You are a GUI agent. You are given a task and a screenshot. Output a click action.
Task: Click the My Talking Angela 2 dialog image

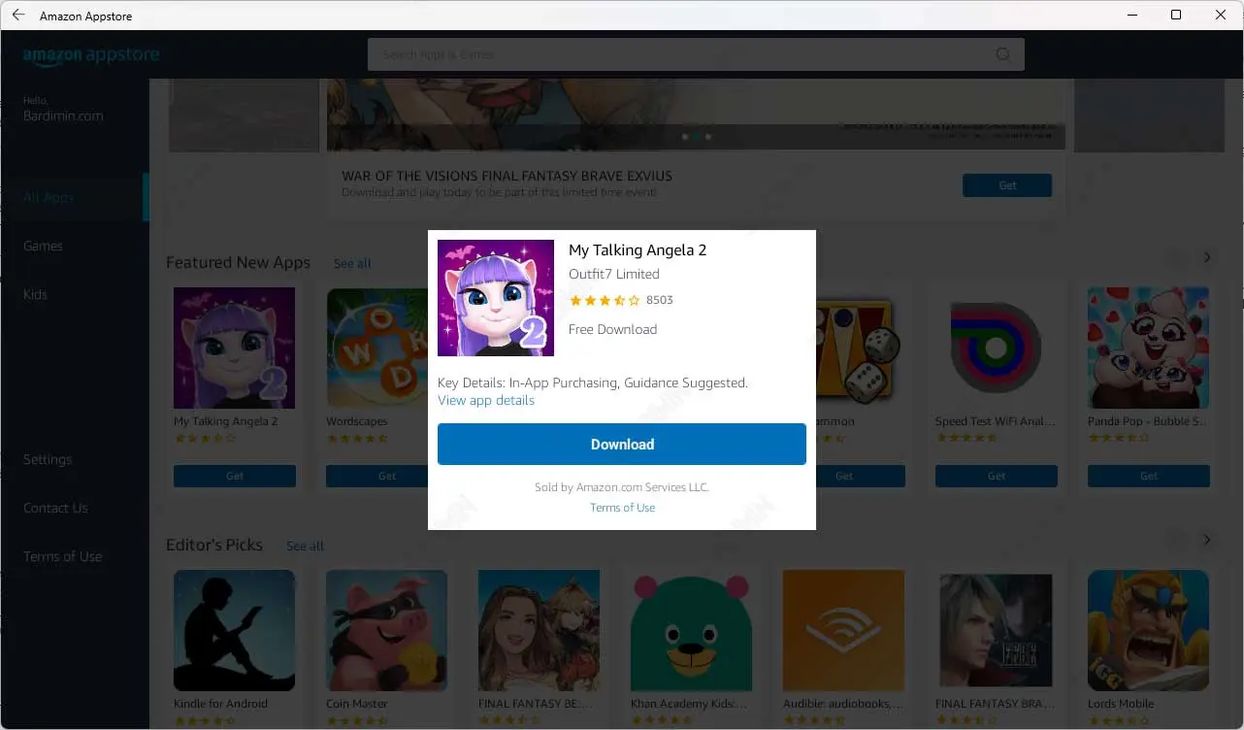[x=496, y=298]
